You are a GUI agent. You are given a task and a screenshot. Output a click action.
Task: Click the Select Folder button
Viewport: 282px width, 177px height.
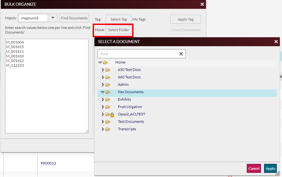119,30
